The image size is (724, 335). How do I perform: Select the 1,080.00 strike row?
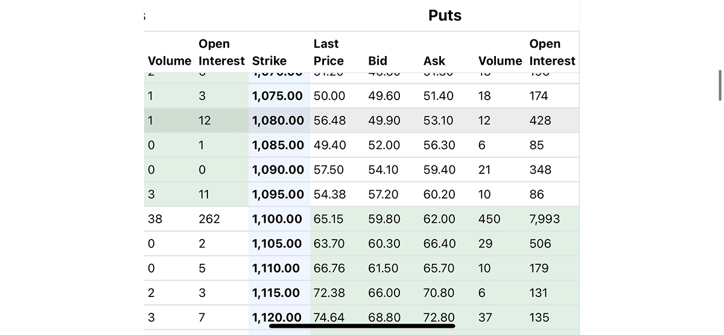tap(362, 120)
